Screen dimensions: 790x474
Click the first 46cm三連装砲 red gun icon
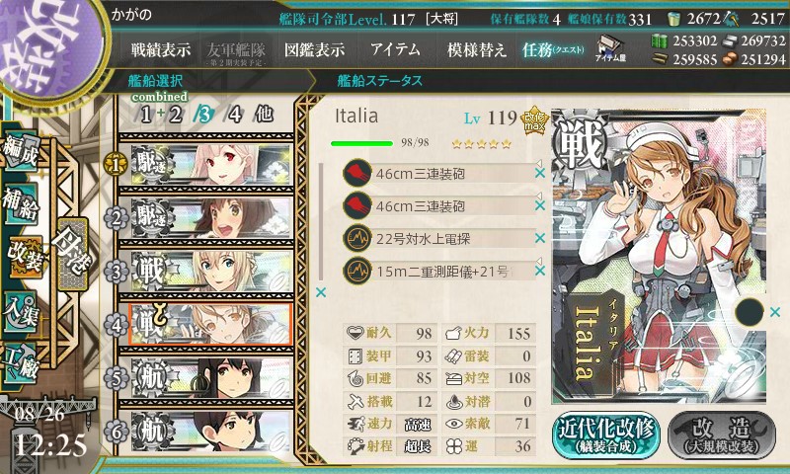click(x=357, y=173)
